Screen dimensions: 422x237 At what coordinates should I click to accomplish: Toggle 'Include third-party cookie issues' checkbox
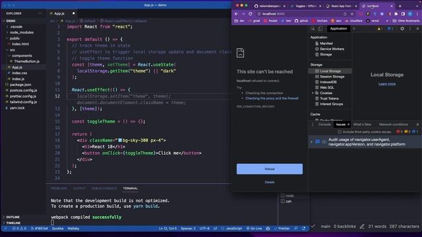340,132
